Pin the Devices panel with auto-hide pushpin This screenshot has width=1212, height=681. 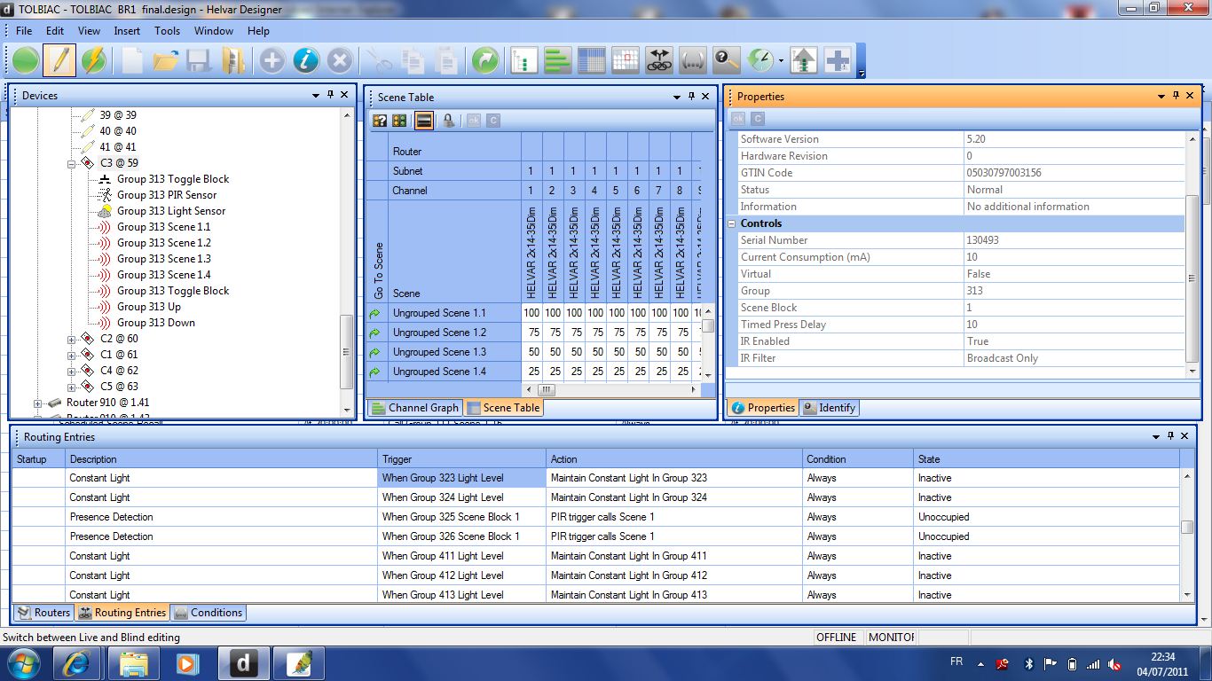331,95
